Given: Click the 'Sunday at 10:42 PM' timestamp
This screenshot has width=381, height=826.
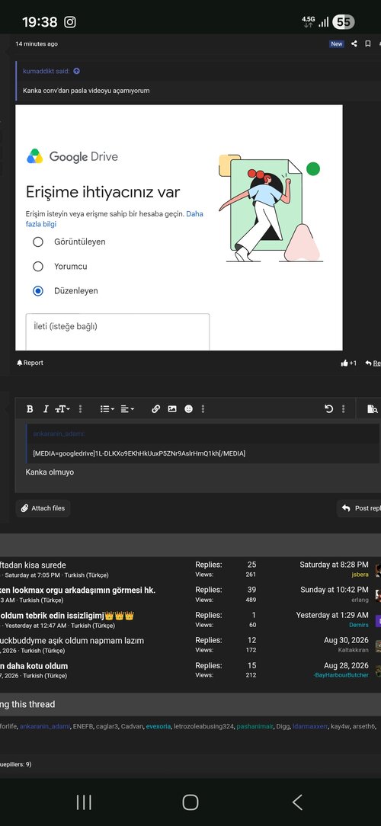Looking at the screenshot, I should click(x=335, y=590).
